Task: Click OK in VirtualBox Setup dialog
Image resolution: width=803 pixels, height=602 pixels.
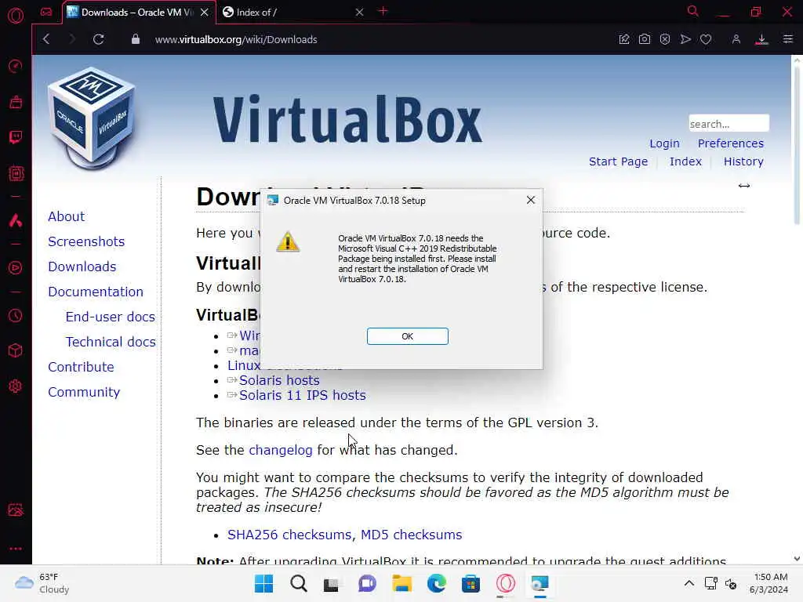Action: pos(407,336)
